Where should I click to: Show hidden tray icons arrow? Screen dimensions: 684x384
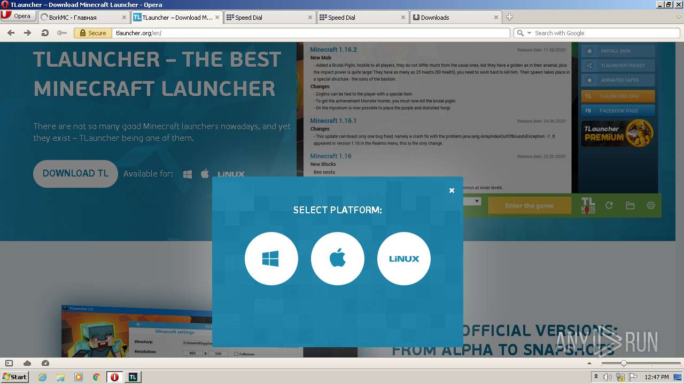coord(596,377)
